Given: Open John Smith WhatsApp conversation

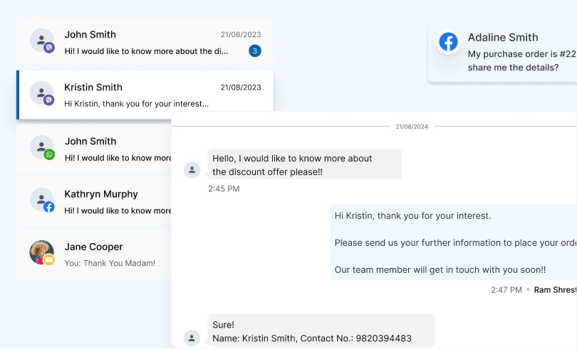Looking at the screenshot, I should click(x=94, y=148).
